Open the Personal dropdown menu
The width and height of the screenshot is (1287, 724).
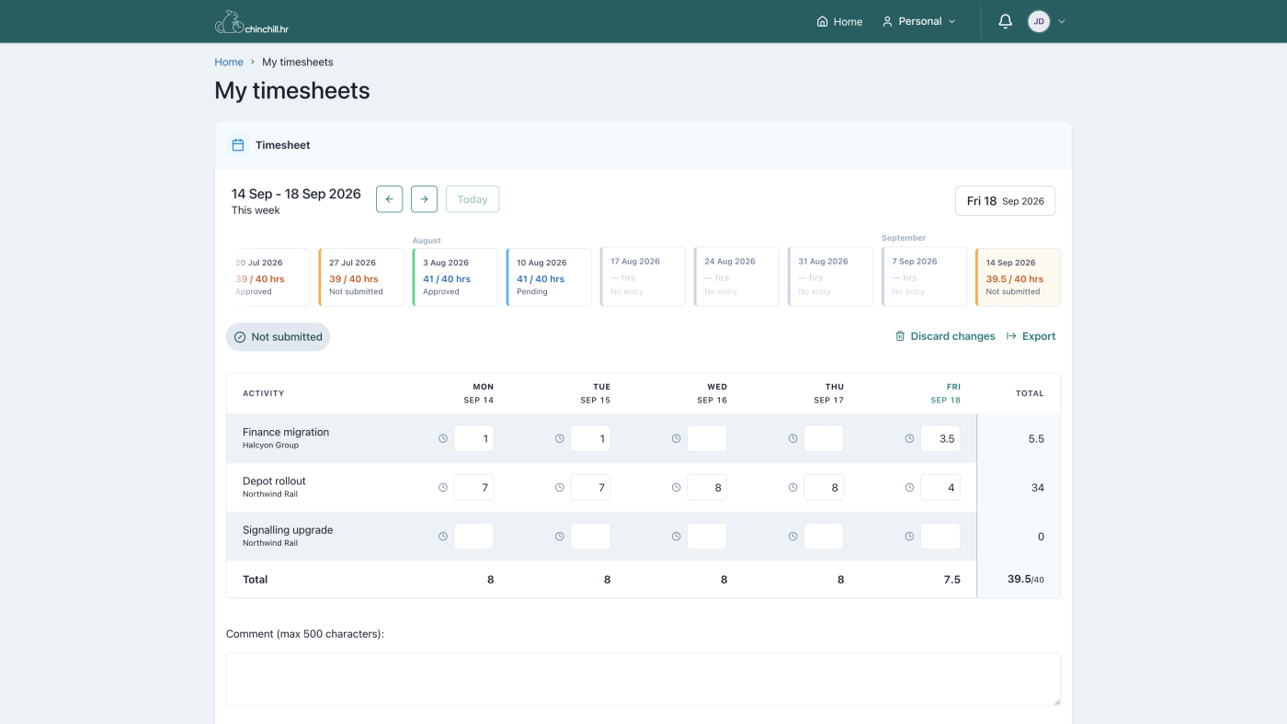tap(918, 21)
